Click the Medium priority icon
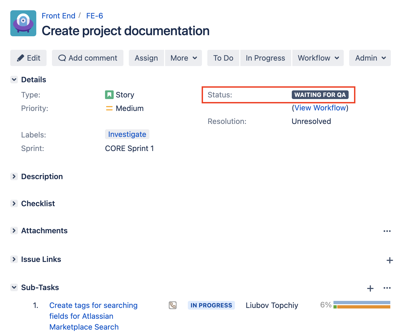This screenshot has width=406, height=335. coord(109,108)
